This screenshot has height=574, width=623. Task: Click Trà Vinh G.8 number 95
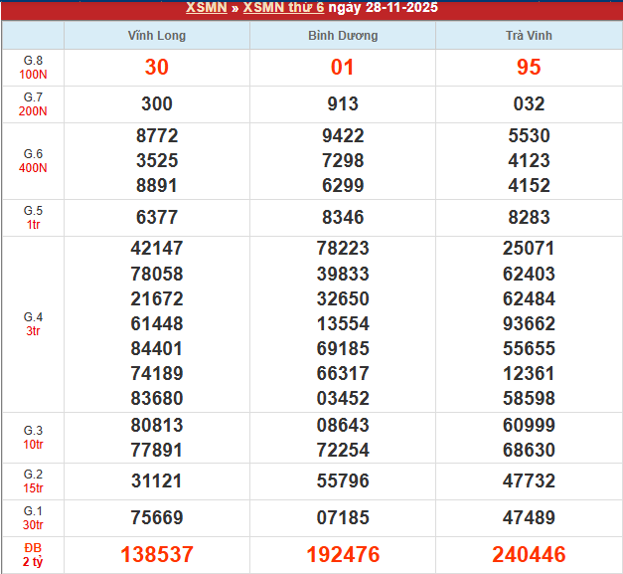point(529,67)
